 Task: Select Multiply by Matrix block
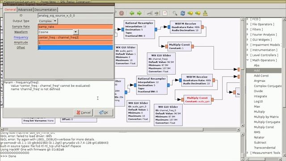click(x=266, y=117)
